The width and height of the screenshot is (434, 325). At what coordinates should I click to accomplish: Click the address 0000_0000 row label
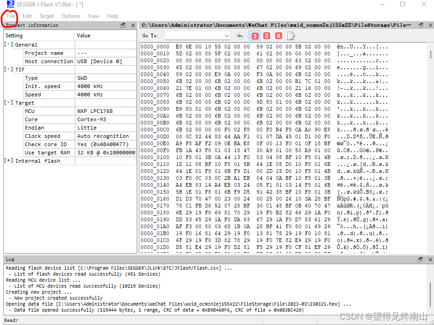[155, 47]
